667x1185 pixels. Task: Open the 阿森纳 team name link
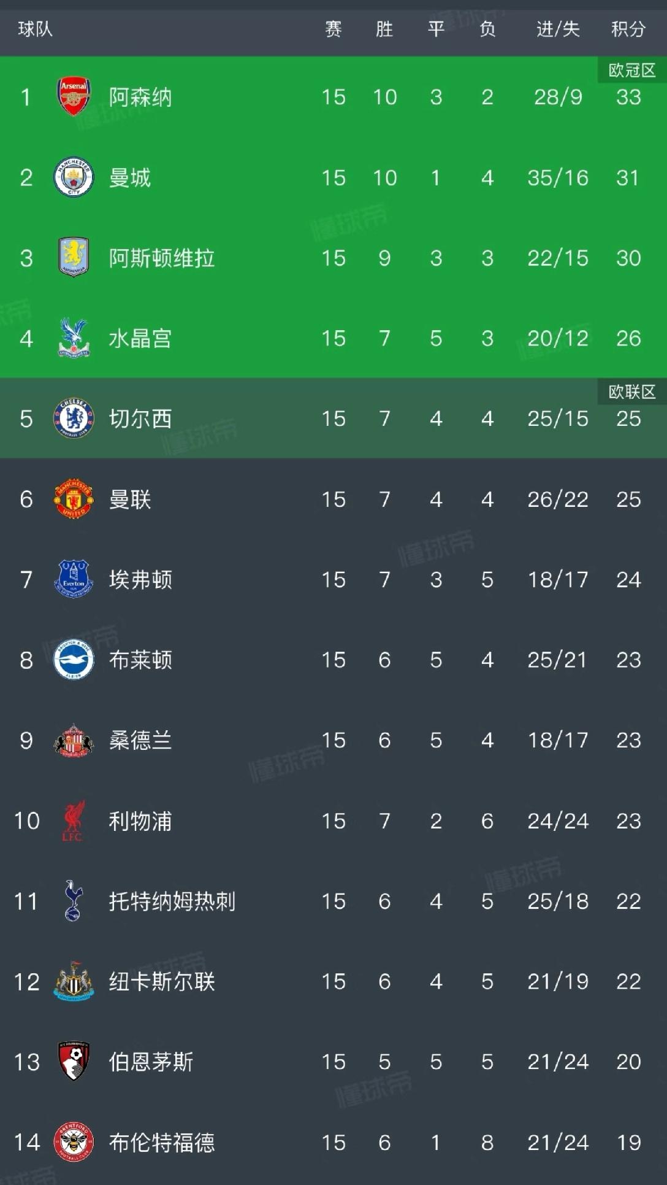(140, 97)
